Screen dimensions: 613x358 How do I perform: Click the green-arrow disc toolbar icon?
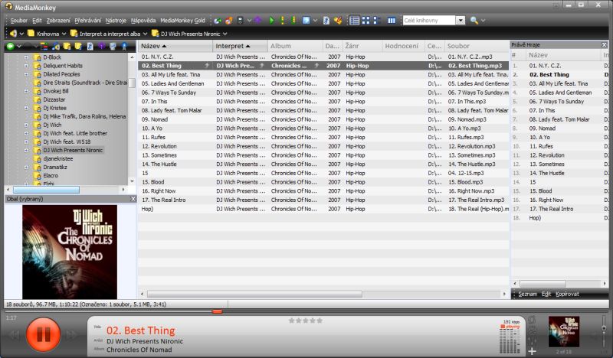218,21
